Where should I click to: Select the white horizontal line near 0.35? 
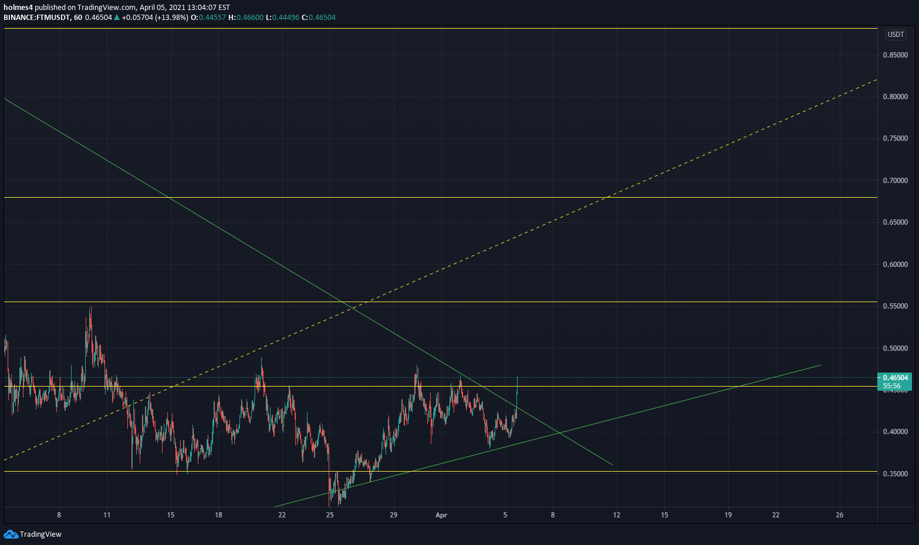[x=440, y=471]
